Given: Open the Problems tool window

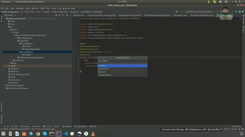Looking at the screenshot, I should coord(25,126).
